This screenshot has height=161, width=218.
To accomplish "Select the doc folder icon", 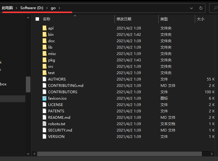I will pos(44,41).
